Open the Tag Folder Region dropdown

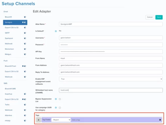[61, 120]
